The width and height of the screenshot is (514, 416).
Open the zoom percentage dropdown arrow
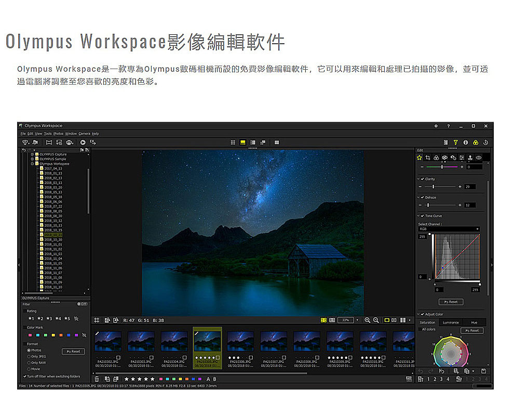[x=357, y=320]
